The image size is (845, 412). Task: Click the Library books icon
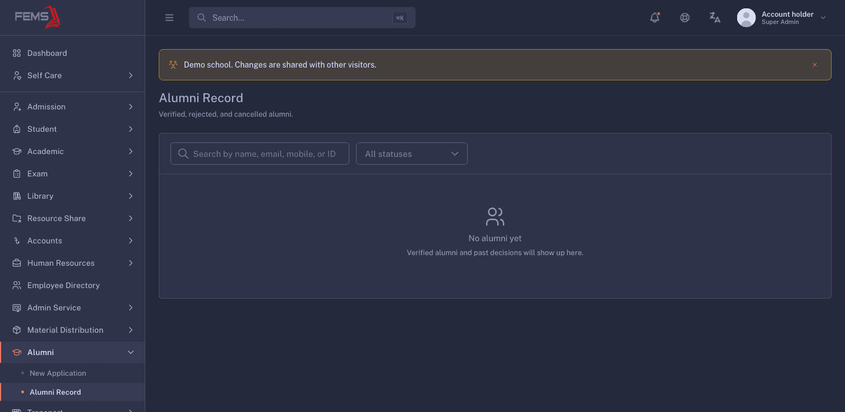17,196
